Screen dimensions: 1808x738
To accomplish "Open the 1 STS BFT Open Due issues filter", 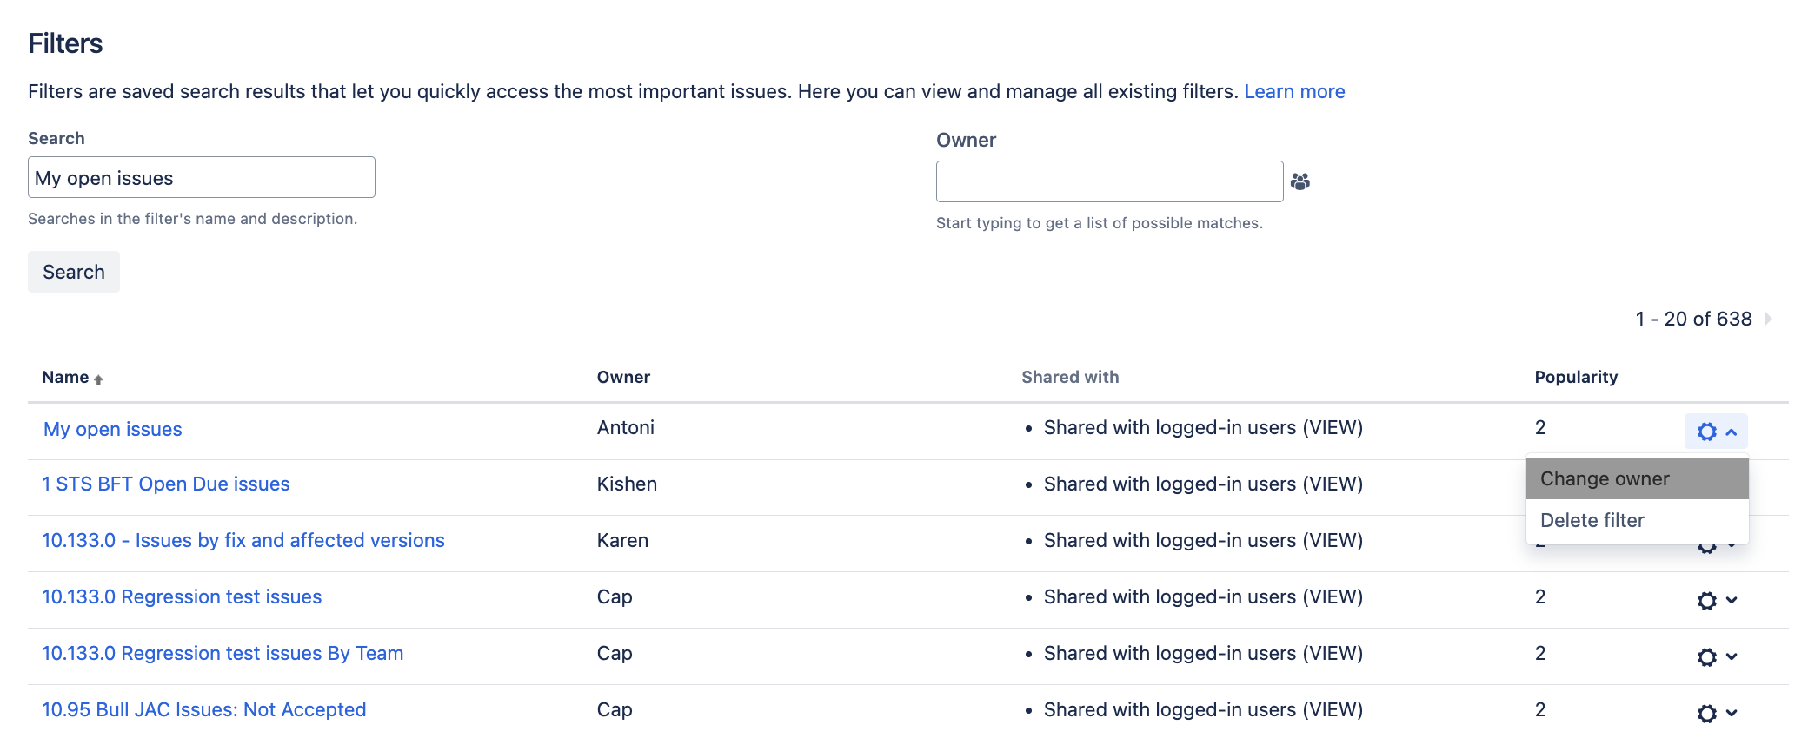I will click(x=166, y=484).
